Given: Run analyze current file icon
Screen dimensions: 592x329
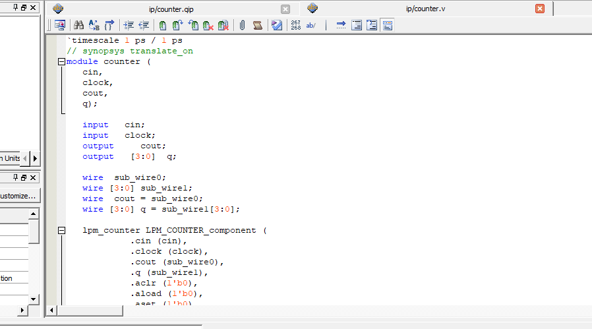Looking at the screenshot, I should pos(277,25).
